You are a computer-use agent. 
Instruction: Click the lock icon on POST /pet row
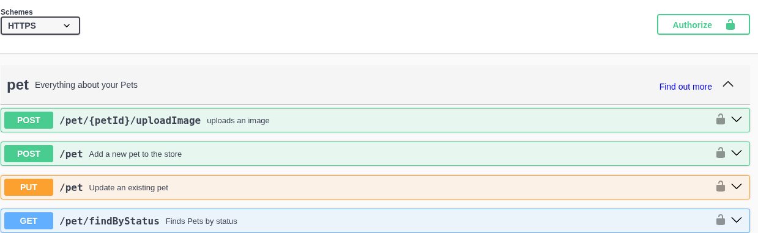click(721, 152)
